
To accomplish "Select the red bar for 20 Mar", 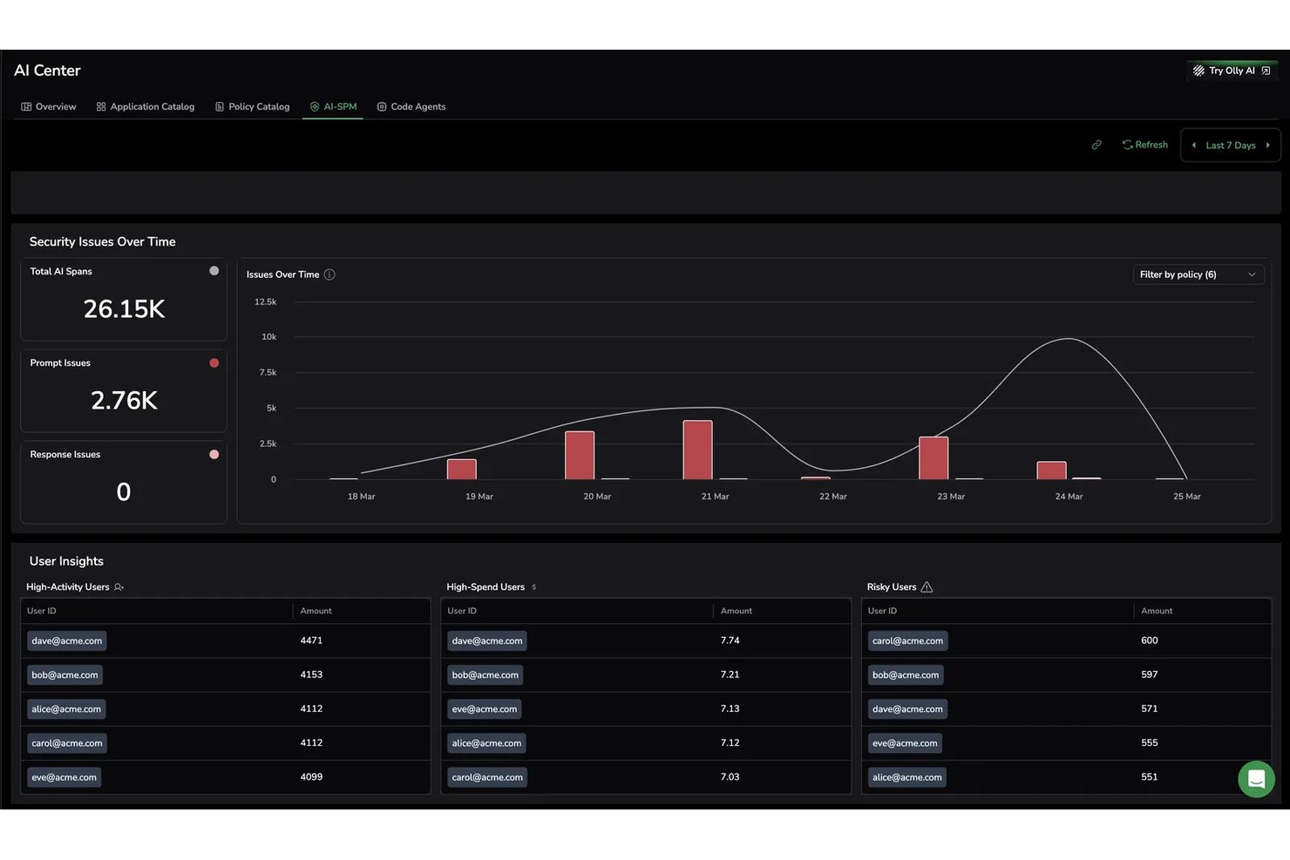I will pyautogui.click(x=580, y=455).
